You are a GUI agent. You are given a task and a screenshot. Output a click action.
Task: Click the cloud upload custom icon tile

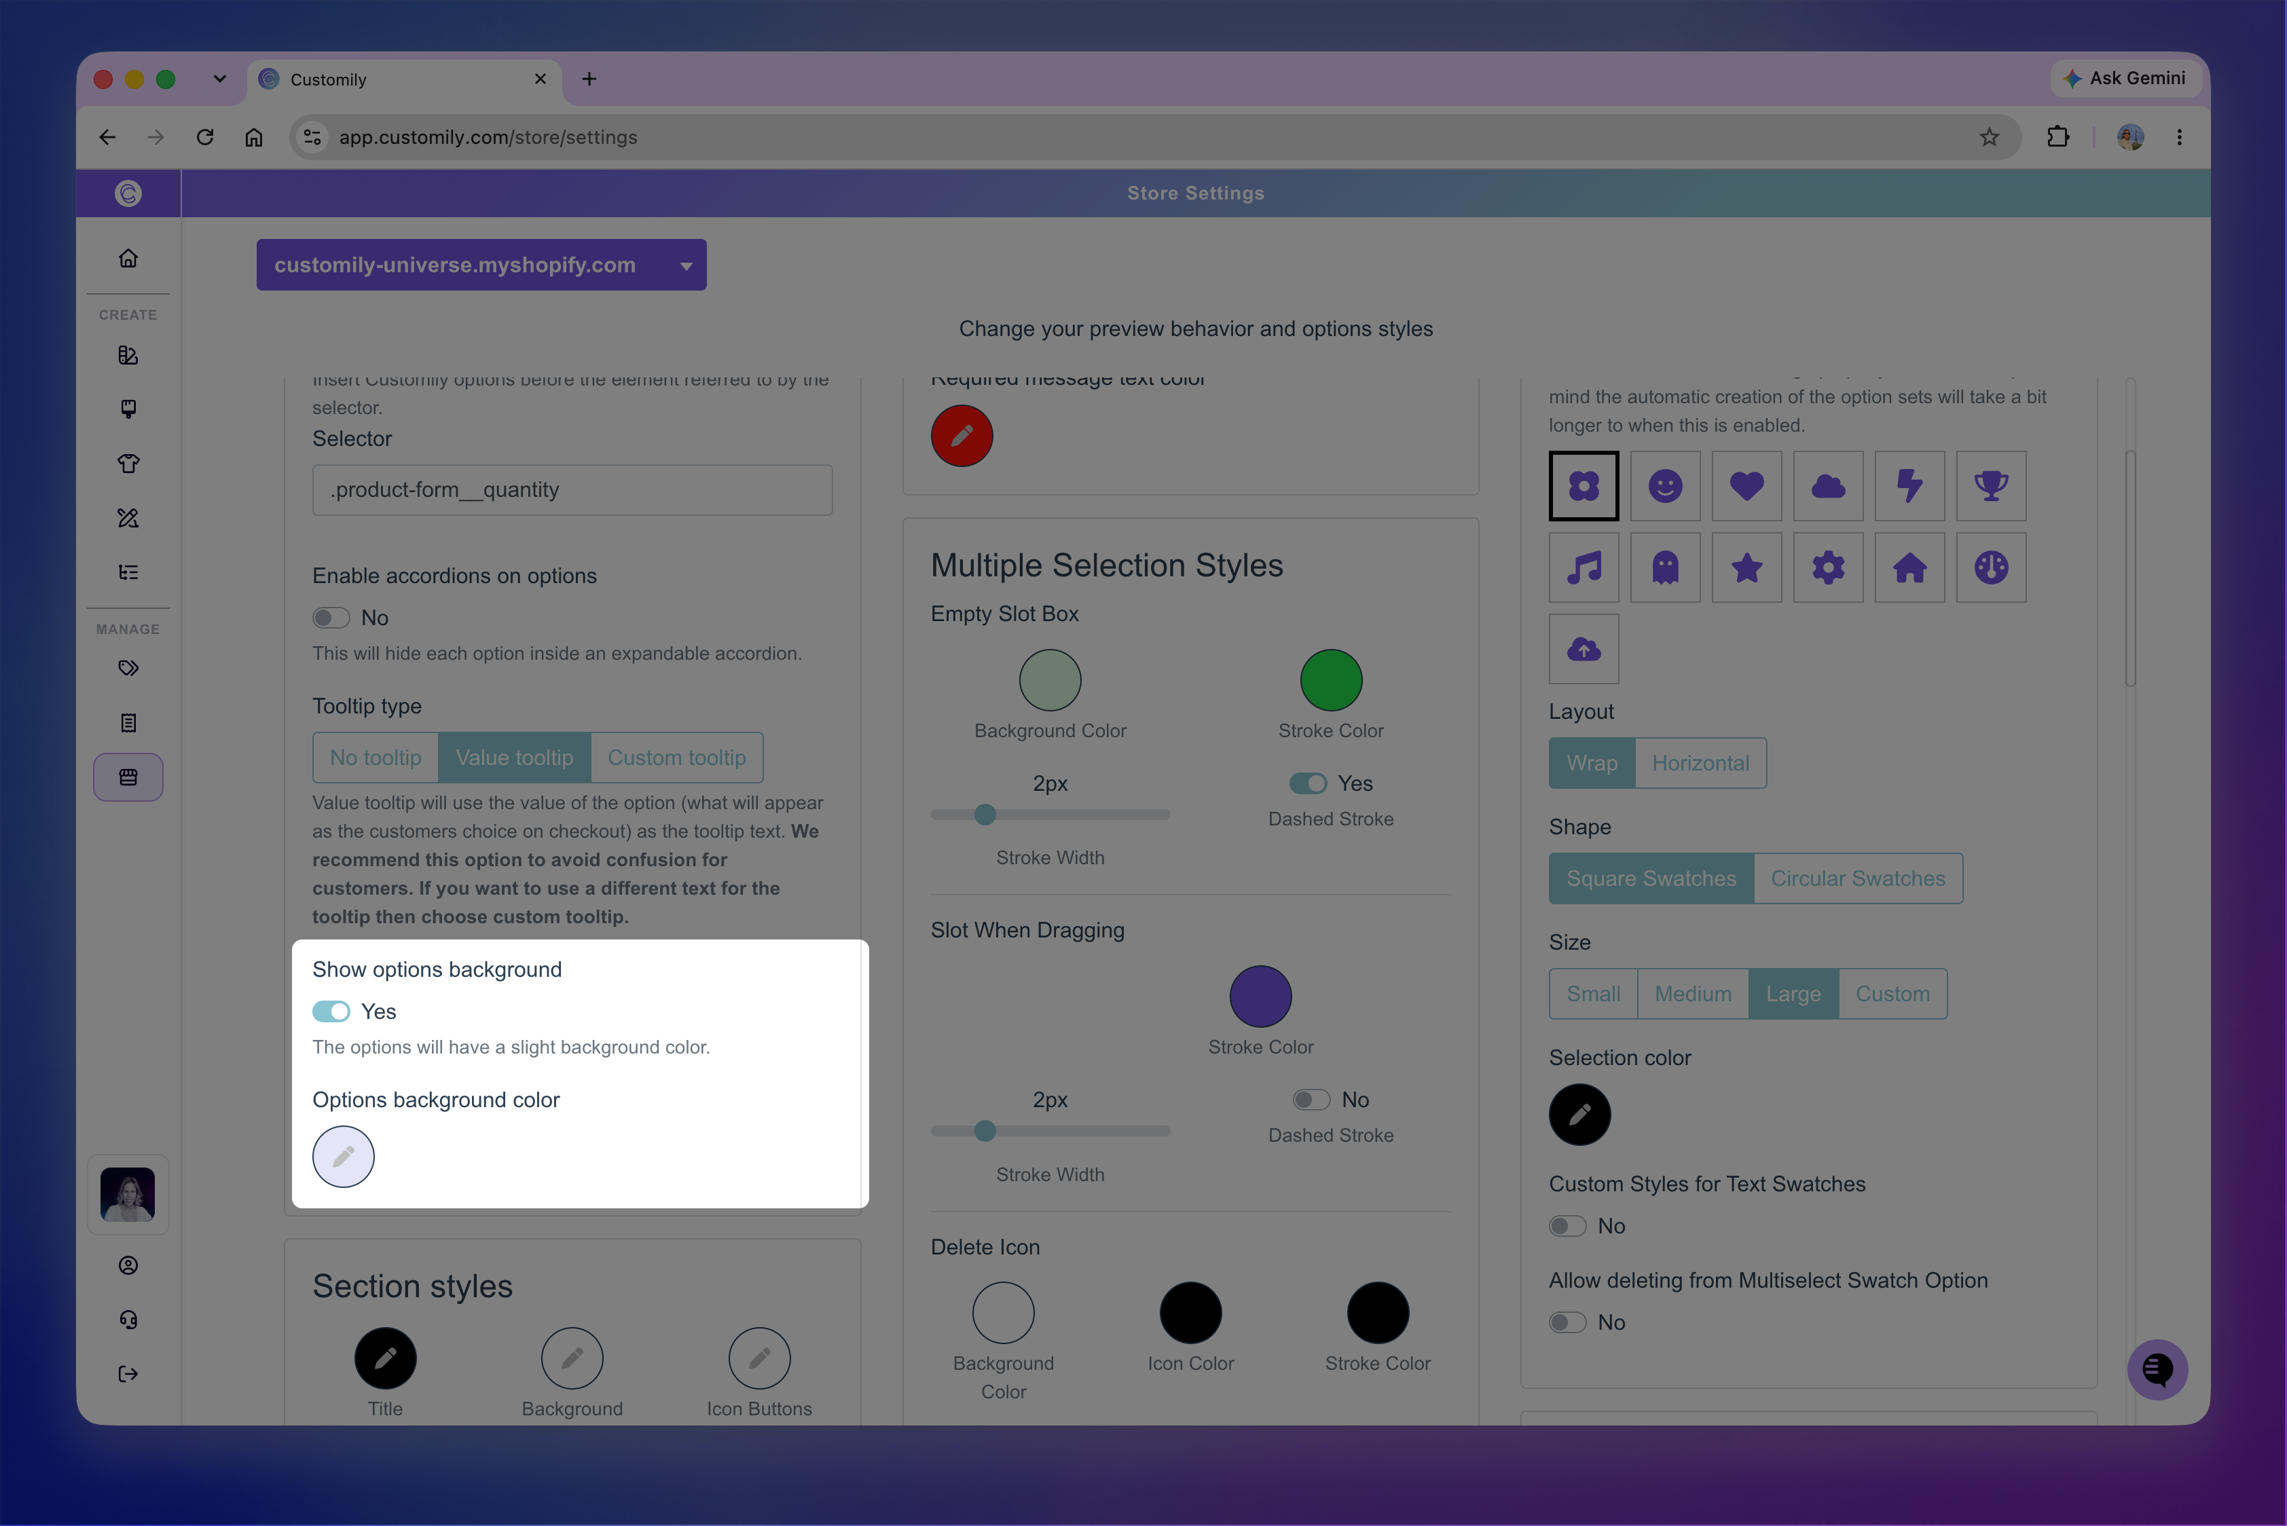pos(1583,648)
